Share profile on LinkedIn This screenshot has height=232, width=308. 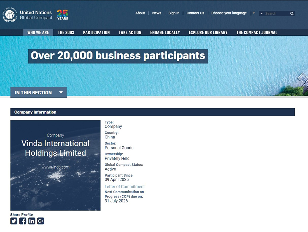[32, 221]
